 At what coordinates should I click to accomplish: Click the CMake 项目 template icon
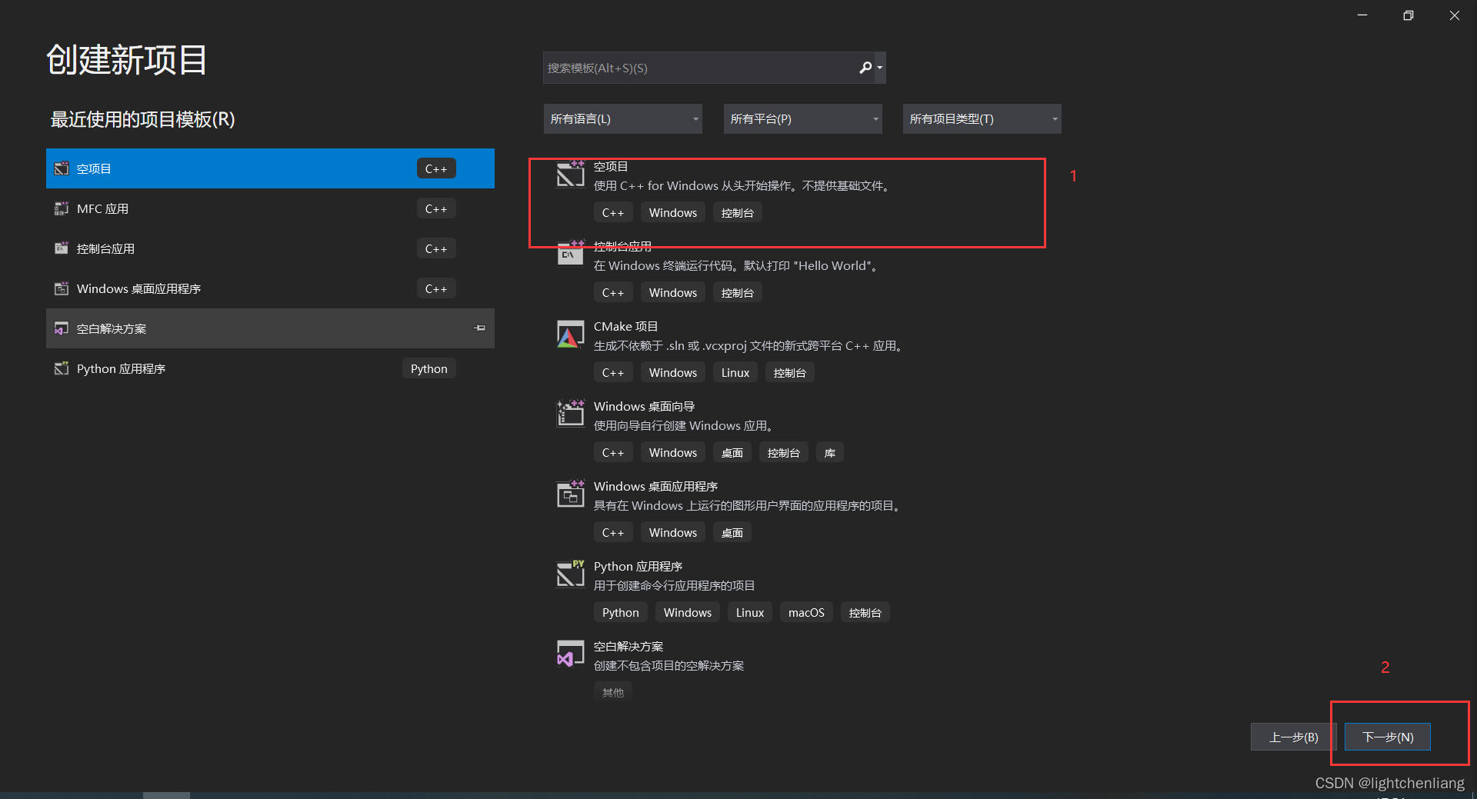571,335
